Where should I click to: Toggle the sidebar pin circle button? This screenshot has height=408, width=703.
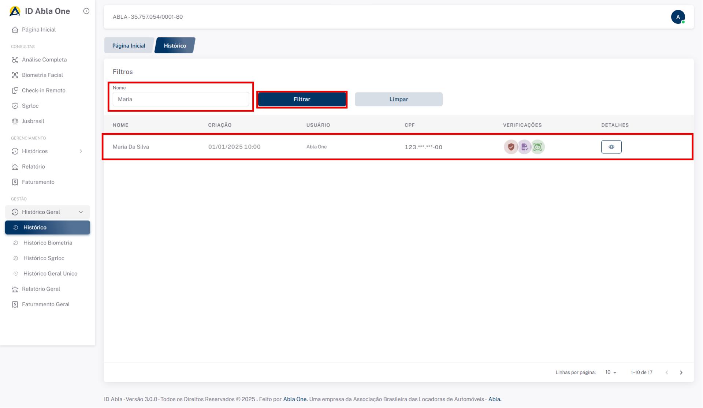[x=86, y=11]
